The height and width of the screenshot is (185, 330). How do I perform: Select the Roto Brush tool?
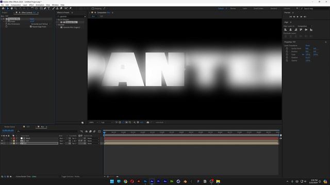pos(66,8)
